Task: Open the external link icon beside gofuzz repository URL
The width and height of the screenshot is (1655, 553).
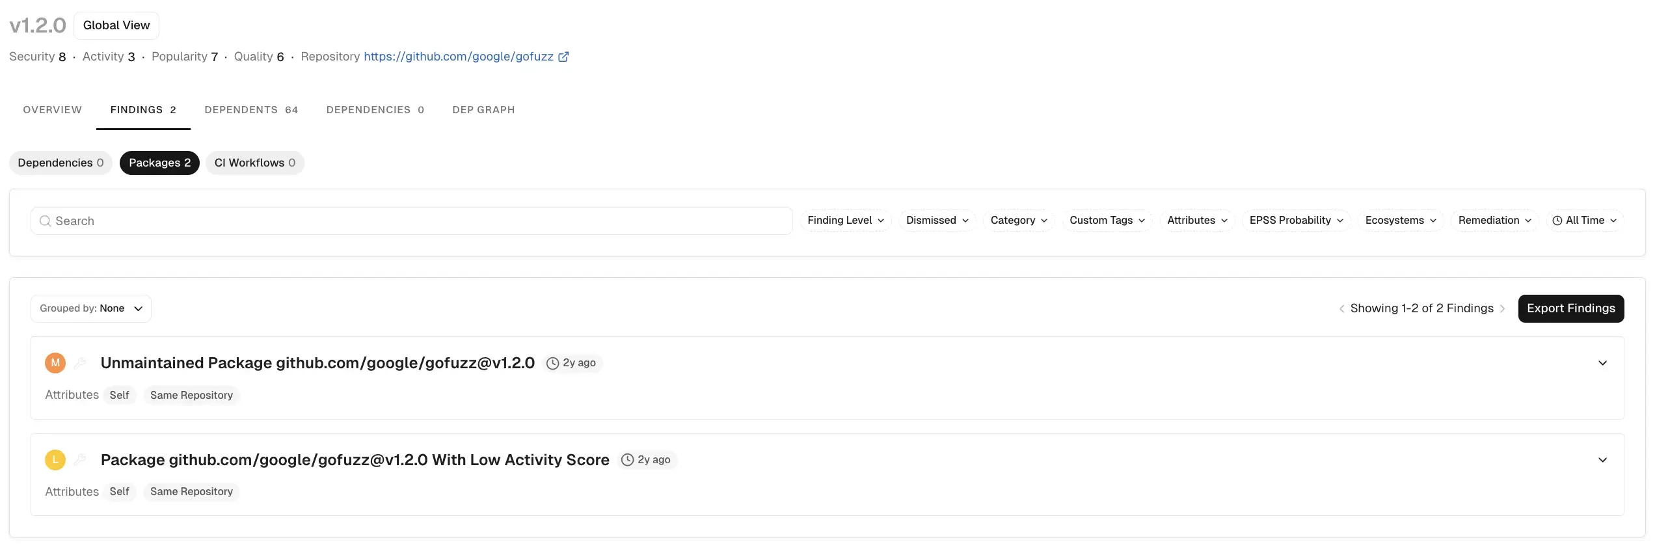Action: click(563, 57)
